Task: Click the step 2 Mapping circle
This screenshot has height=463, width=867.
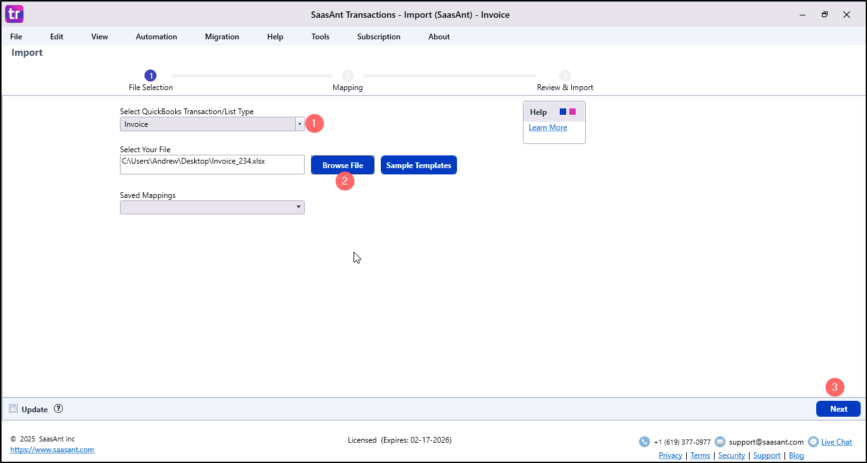Action: (347, 75)
